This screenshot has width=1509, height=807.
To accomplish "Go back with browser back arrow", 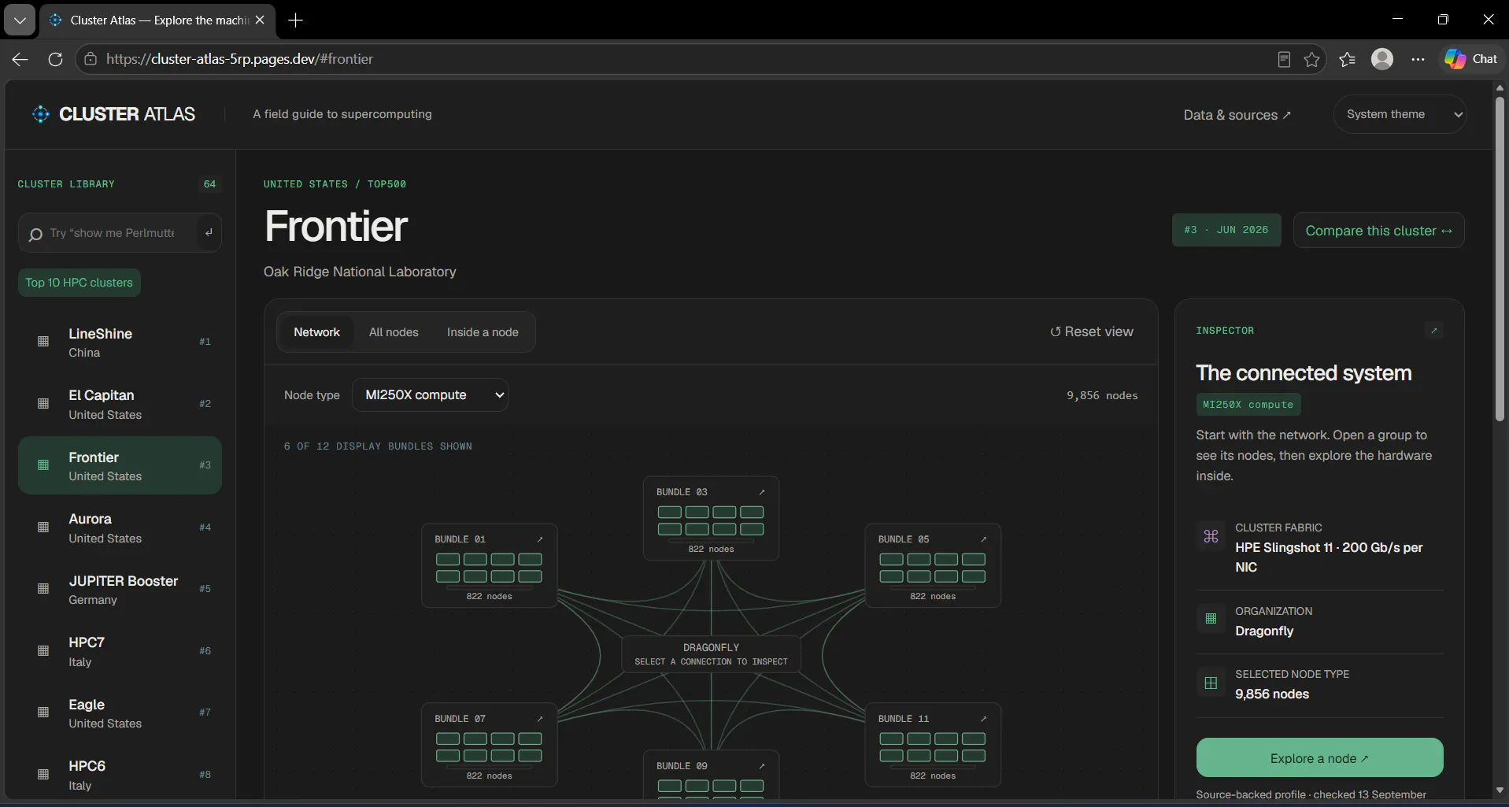I will 20,59.
